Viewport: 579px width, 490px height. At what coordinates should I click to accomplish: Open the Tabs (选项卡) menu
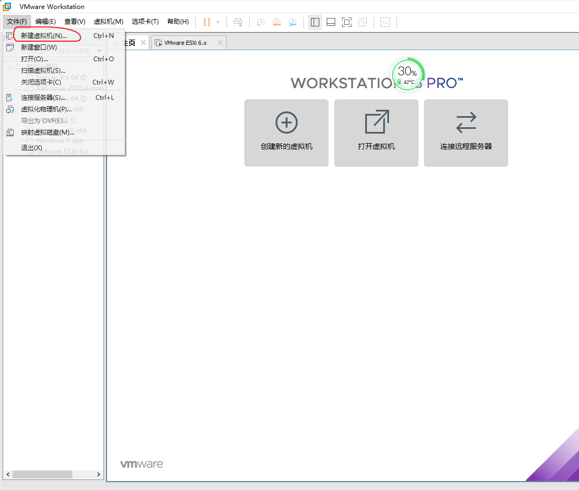pos(145,22)
